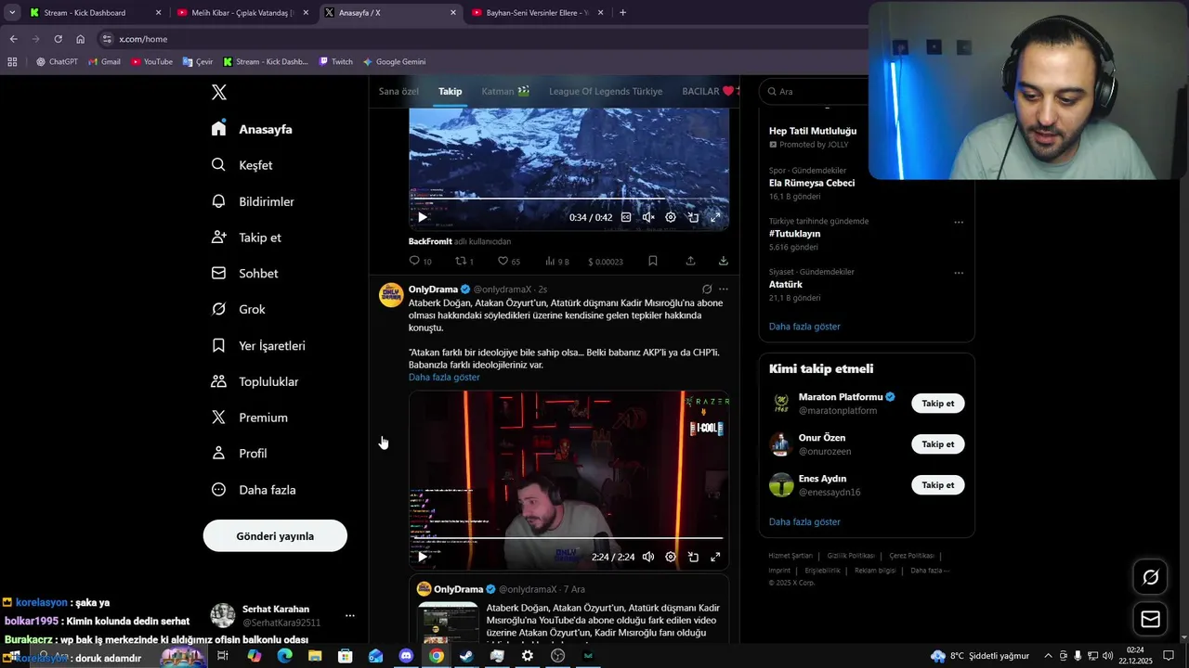Play the 0:34 / 0:42 video

pyautogui.click(x=423, y=217)
